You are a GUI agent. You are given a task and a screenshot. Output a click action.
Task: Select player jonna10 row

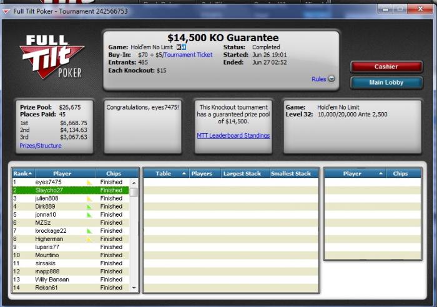coord(71,215)
